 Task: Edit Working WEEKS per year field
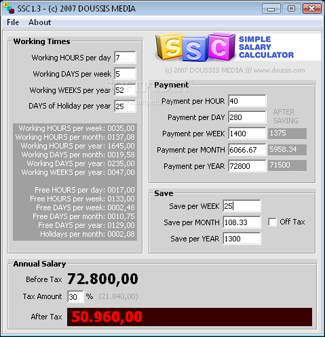(125, 90)
